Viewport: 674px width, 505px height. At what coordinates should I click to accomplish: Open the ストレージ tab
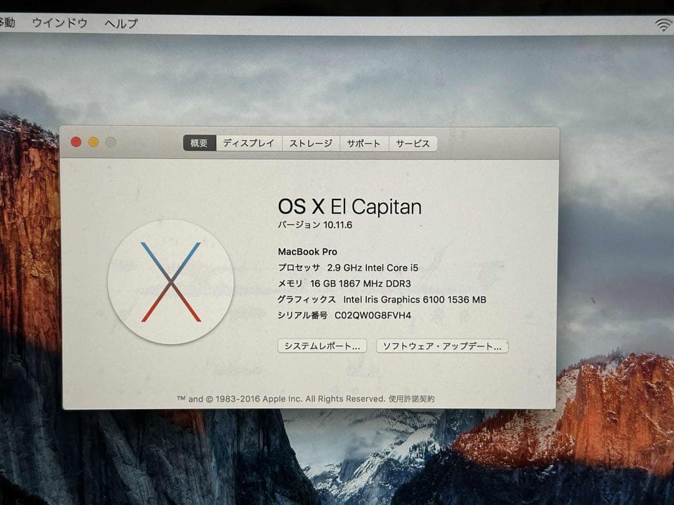(310, 143)
